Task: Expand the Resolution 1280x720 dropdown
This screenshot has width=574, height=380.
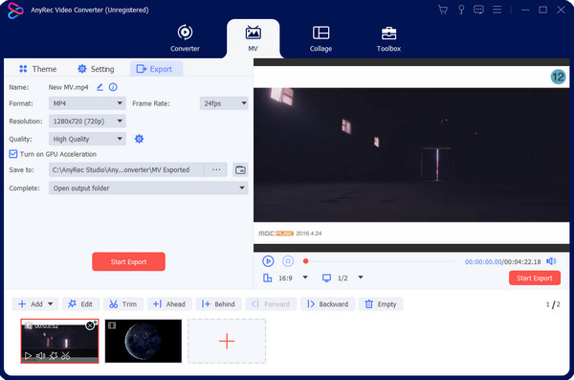Action: [x=87, y=121]
